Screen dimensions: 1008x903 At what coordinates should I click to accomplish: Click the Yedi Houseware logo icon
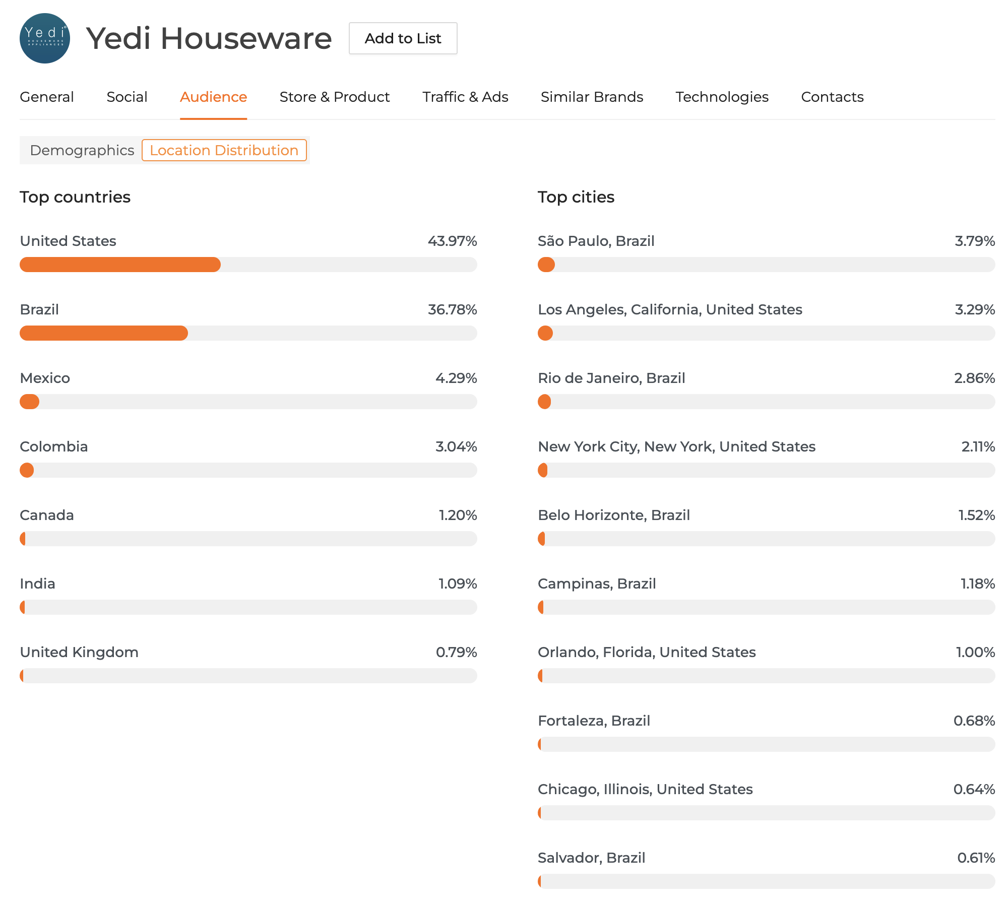point(45,38)
